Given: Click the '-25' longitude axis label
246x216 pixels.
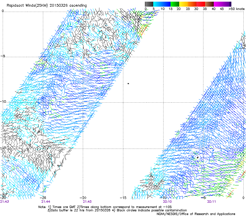Looking at the screenshot, I should click(x=43, y=198).
